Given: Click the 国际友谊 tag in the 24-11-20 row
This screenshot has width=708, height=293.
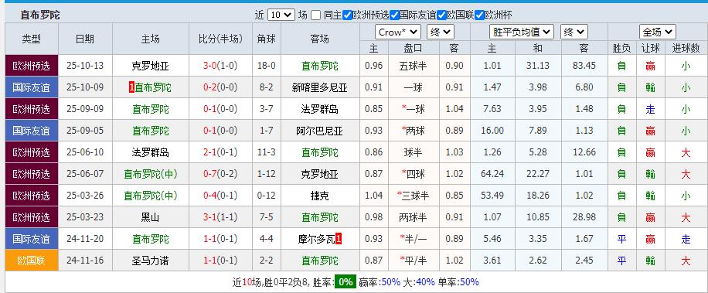Looking at the screenshot, I should point(32,239).
